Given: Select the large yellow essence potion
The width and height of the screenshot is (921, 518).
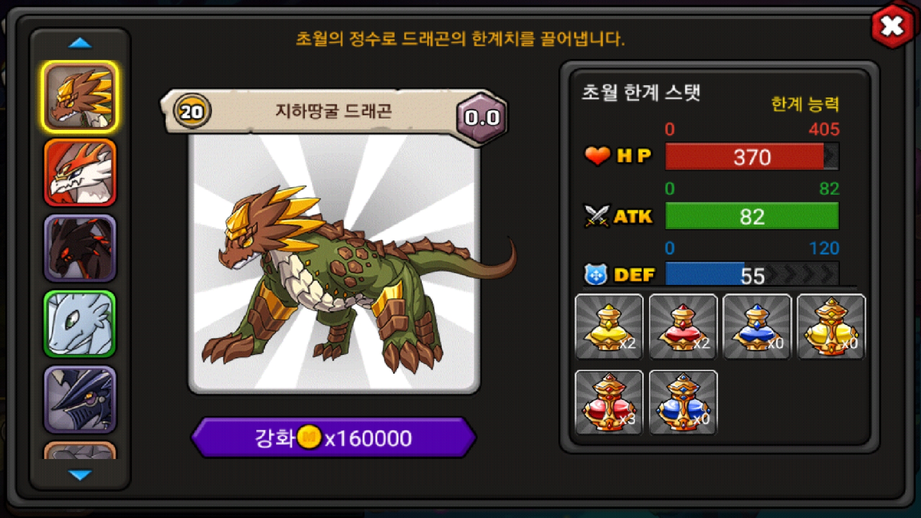Looking at the screenshot, I should [831, 327].
